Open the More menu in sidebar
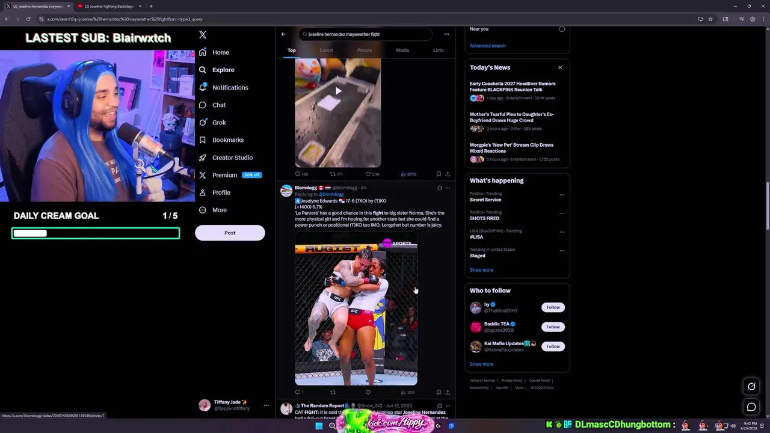 coord(213,210)
